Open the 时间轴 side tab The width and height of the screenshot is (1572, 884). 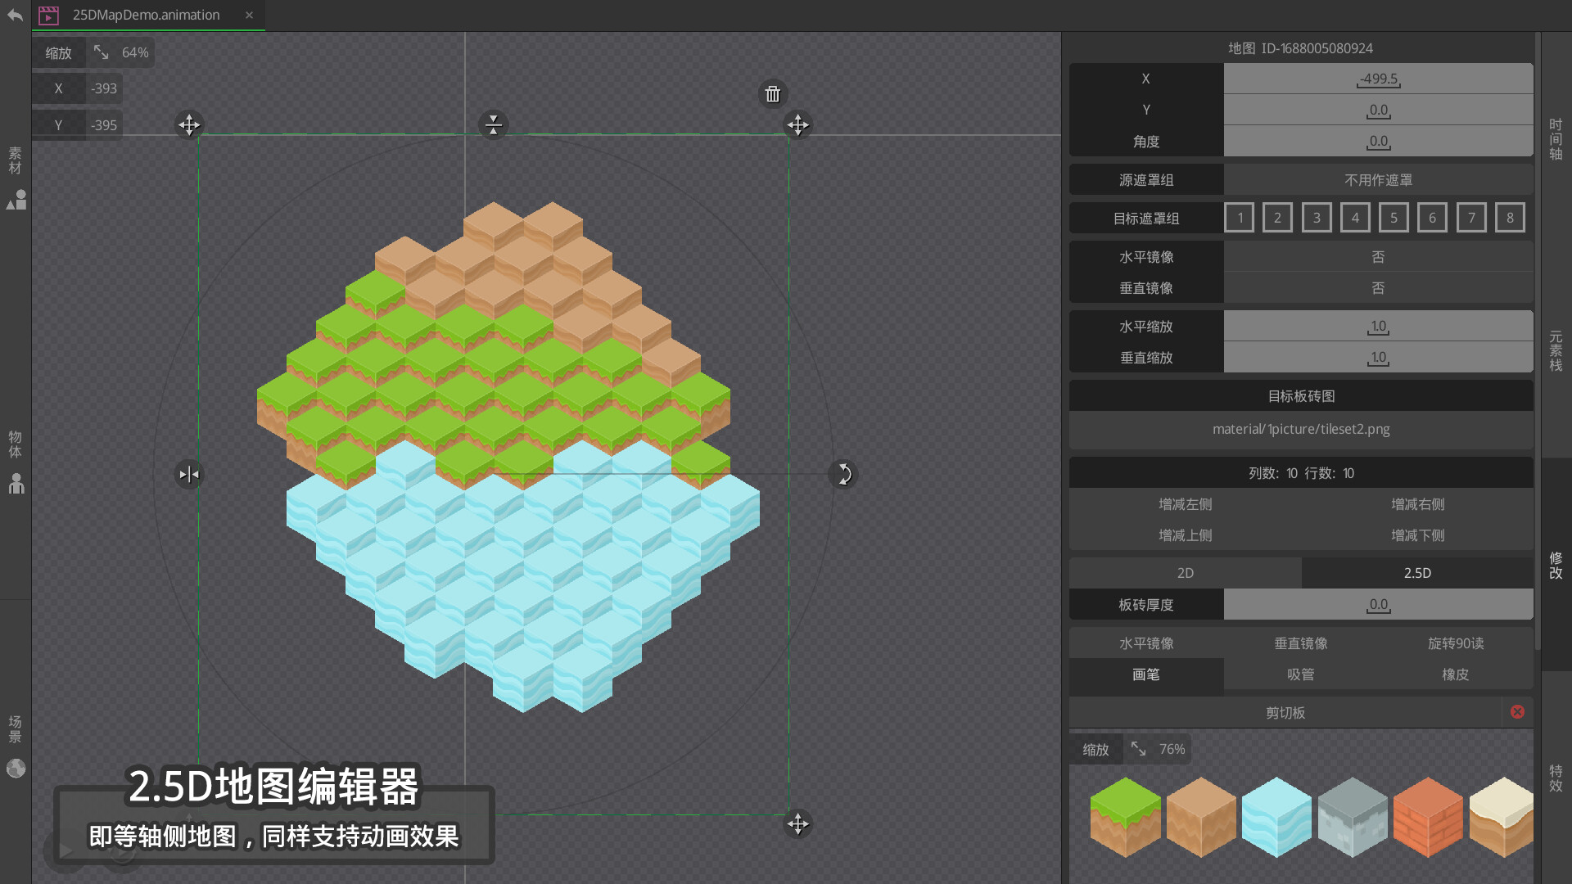click(x=1556, y=139)
